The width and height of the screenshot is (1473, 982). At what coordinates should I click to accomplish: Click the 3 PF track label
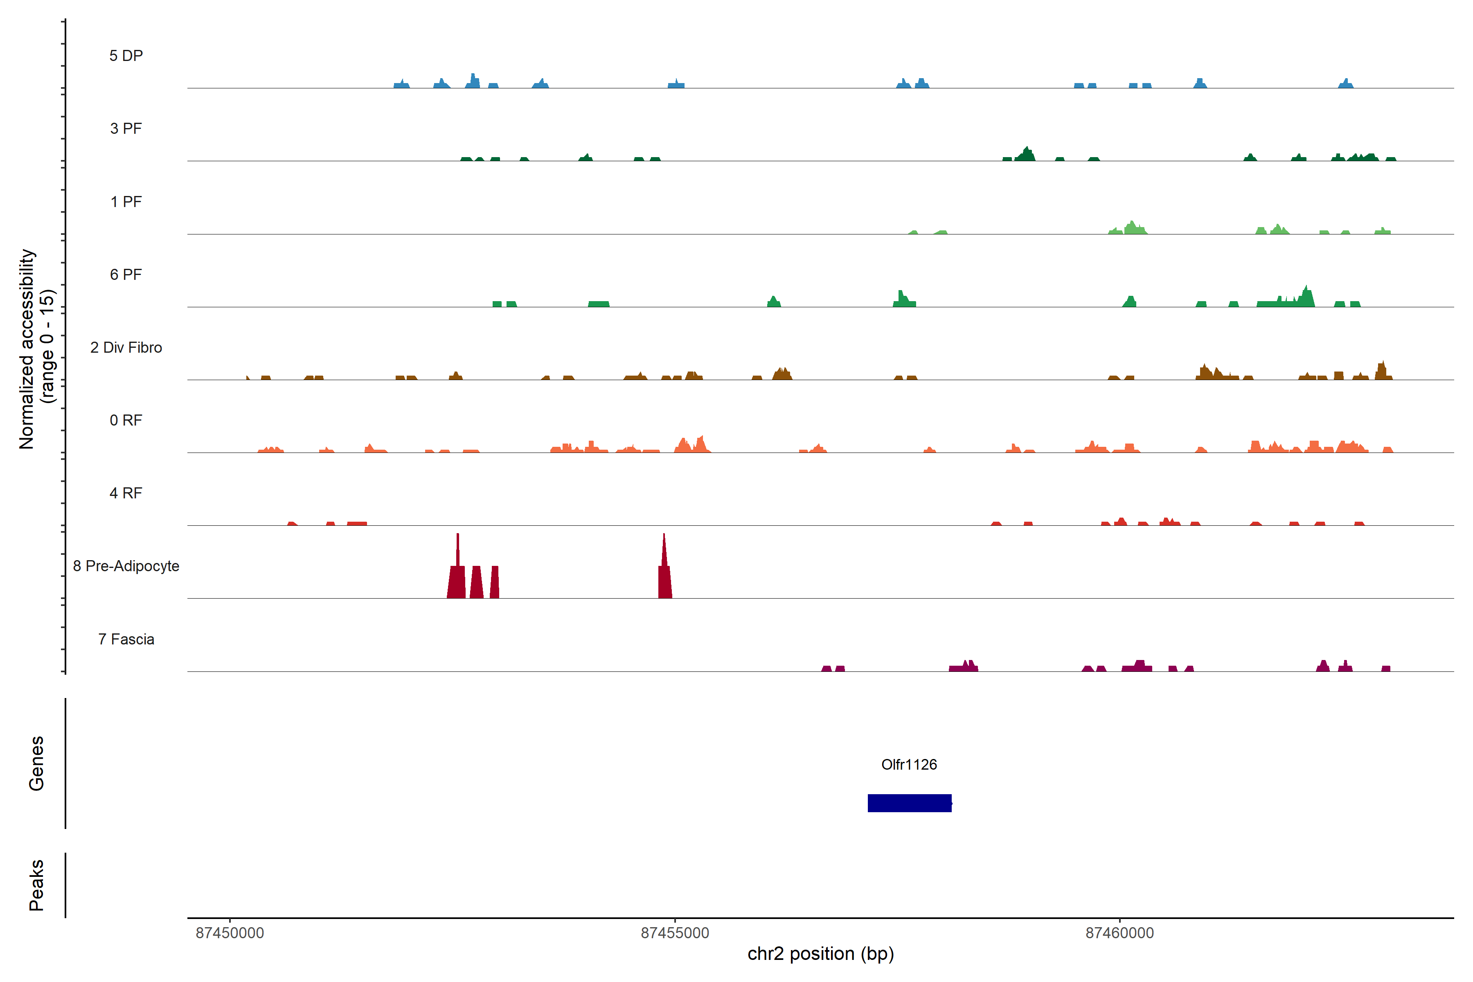126,128
